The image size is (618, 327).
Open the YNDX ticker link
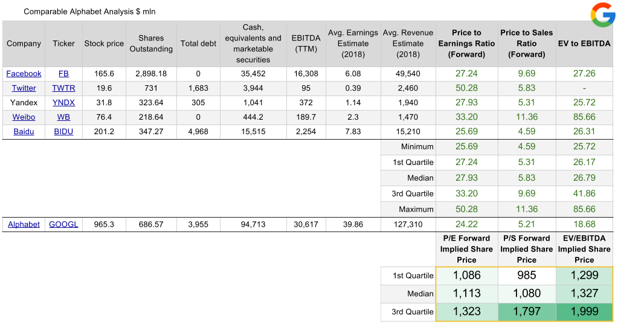tap(63, 103)
